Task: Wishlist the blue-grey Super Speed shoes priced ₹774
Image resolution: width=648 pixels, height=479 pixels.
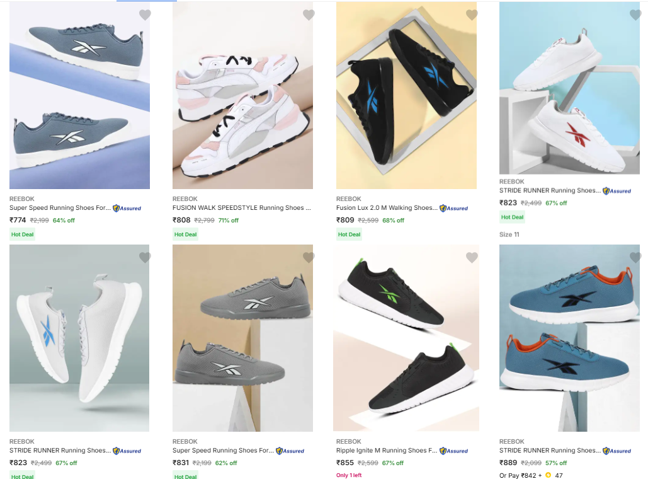Action: click(145, 14)
